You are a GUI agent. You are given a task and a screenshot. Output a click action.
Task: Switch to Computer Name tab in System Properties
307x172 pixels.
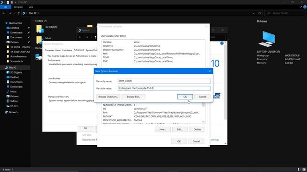pyautogui.click(x=52, y=50)
